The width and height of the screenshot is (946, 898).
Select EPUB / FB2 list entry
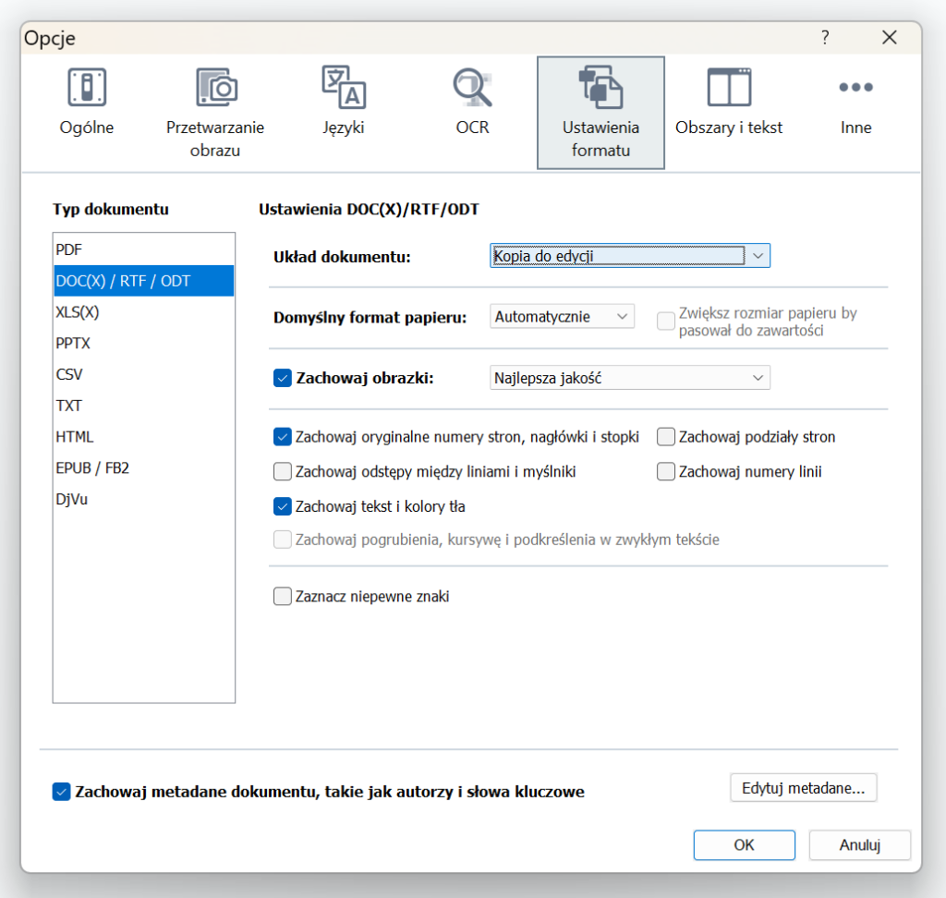point(92,467)
